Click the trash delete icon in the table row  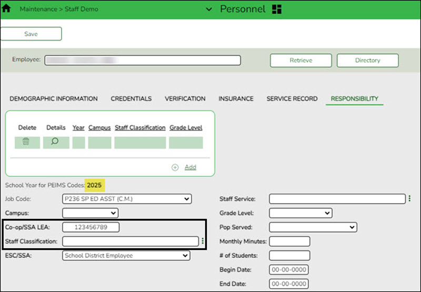pos(26,142)
